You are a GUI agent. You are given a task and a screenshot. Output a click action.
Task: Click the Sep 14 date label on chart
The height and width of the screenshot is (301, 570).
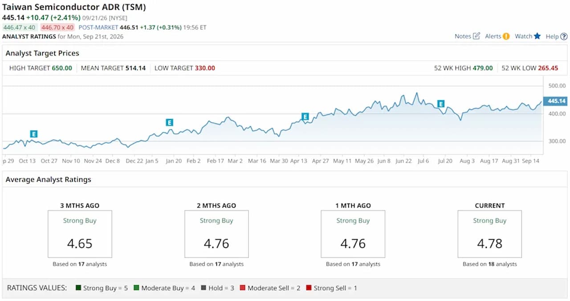(530, 161)
